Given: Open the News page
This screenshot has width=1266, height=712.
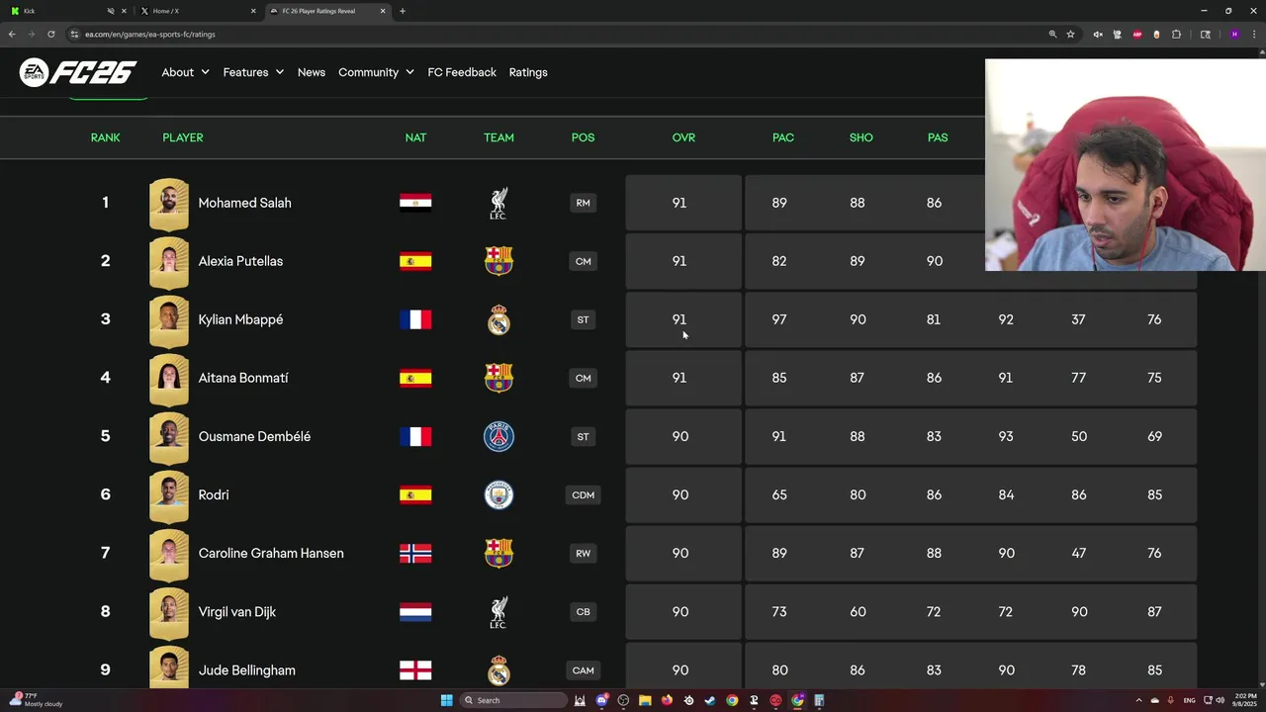Looking at the screenshot, I should click(312, 72).
